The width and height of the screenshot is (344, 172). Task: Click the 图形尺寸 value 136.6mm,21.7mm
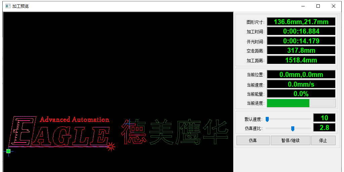click(301, 22)
